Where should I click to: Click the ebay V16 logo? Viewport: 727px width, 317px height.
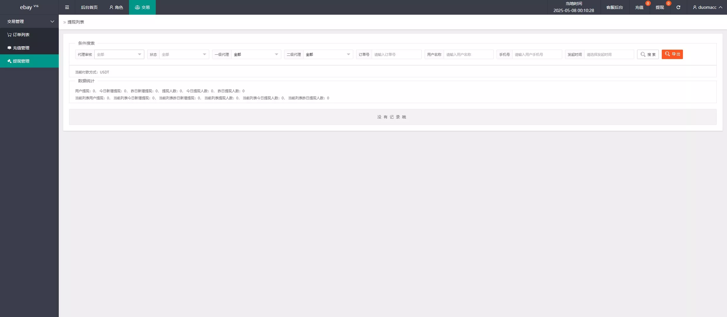pos(29,7)
